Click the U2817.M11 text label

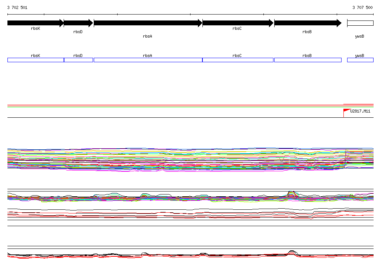(360, 111)
